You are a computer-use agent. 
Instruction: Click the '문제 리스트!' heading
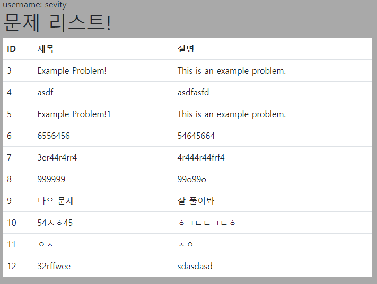tap(57, 23)
